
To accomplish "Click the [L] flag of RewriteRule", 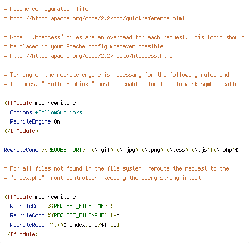I will (115, 225).
